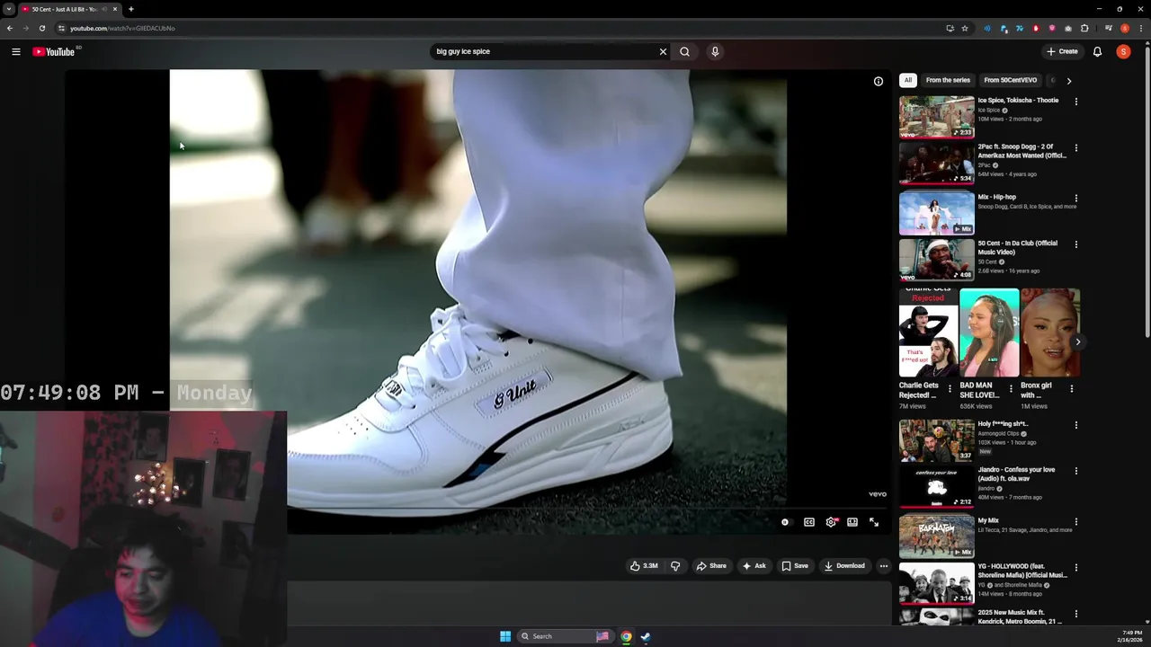Open options for Holy f***ing sh*t video
The image size is (1151, 647).
(1075, 425)
